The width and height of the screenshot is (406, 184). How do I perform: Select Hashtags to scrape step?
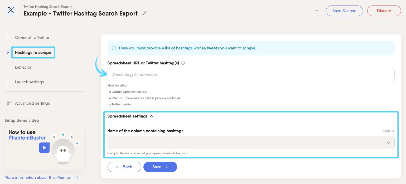33,53
